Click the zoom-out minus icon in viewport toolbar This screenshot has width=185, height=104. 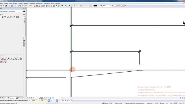(35, 98)
